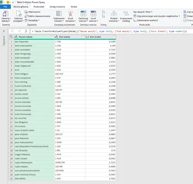This screenshot has width=193, height=184.
Task: Select the cell "SDR (MFW)"
Action: point(34,179)
